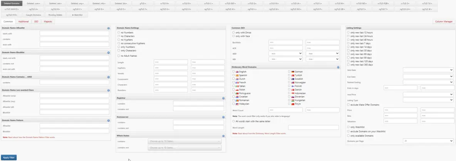This screenshot has width=456, height=161.
Task: Click the French flag icon
Action: pyautogui.click(x=237, y=82)
